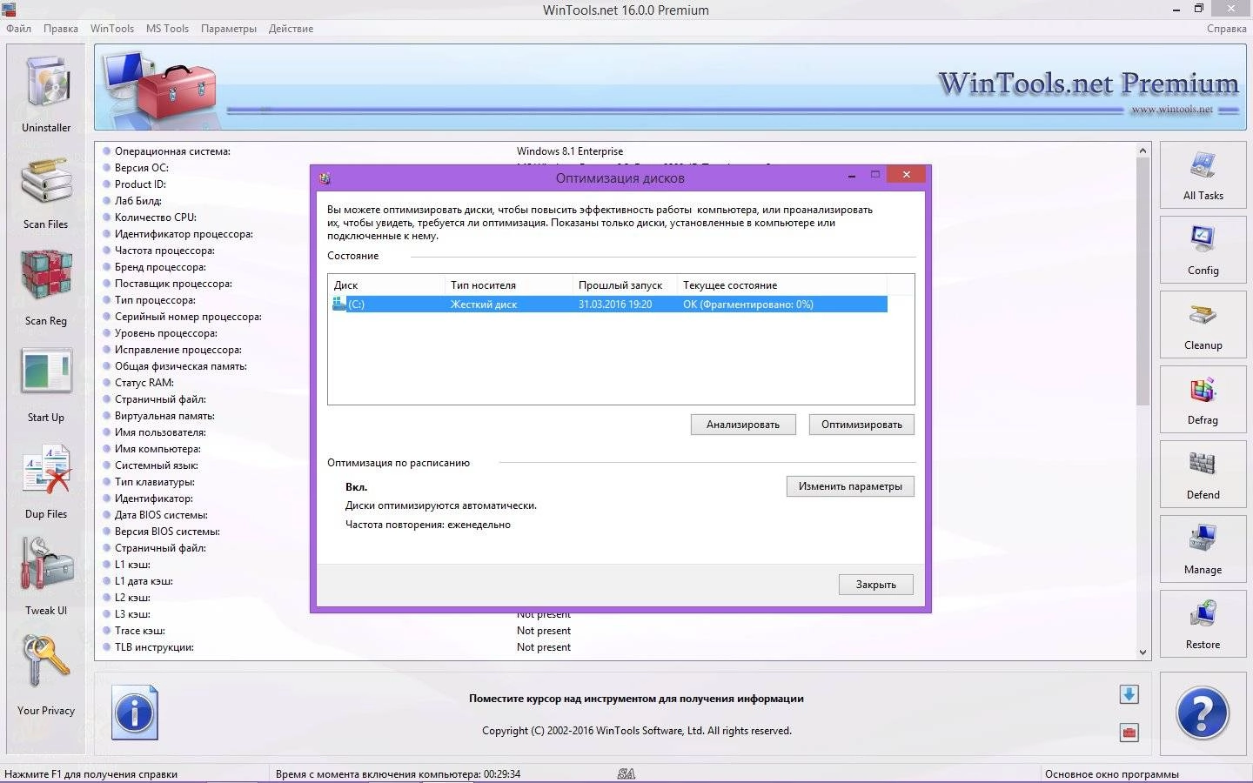The image size is (1253, 783).
Task: Open the Tweak UI tool
Action: coord(46,576)
